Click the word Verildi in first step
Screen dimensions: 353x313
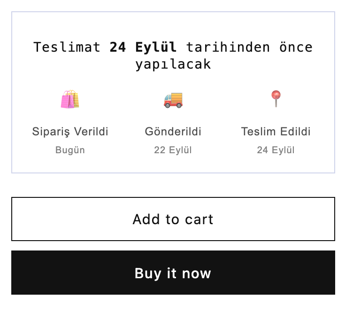click(x=91, y=132)
